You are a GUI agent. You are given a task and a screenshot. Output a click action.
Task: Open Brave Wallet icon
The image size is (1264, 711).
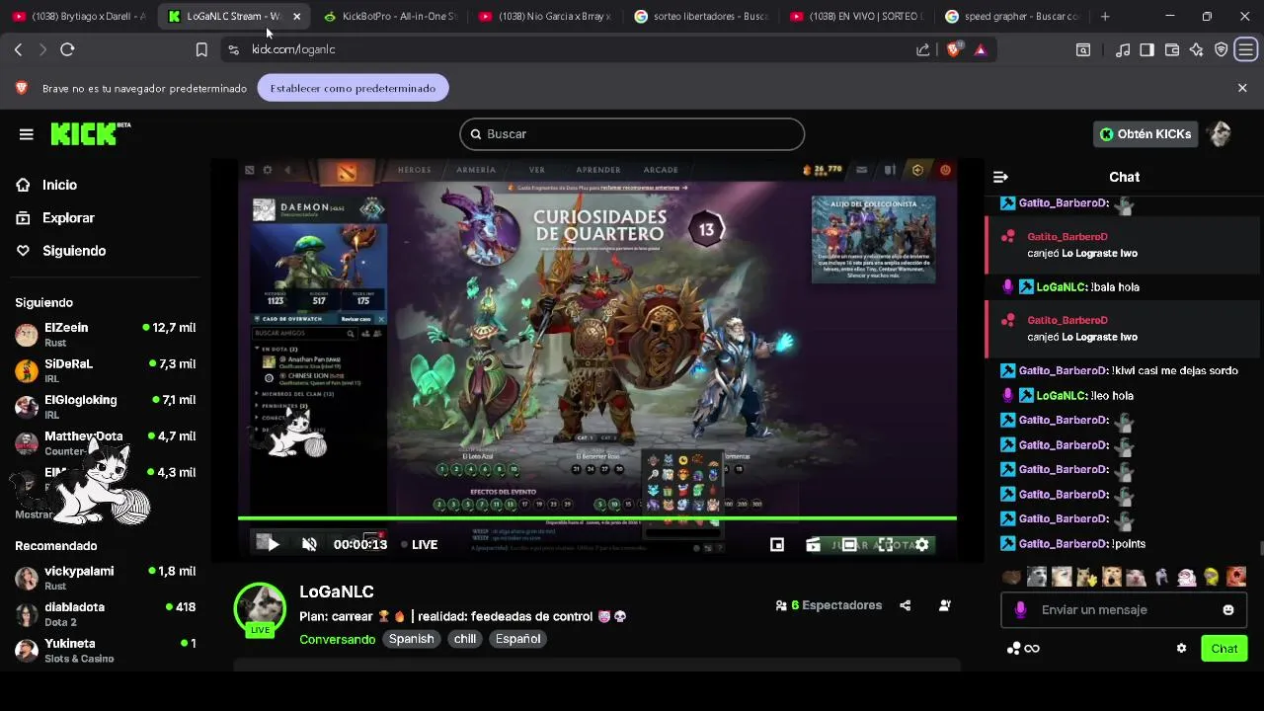(x=1172, y=49)
